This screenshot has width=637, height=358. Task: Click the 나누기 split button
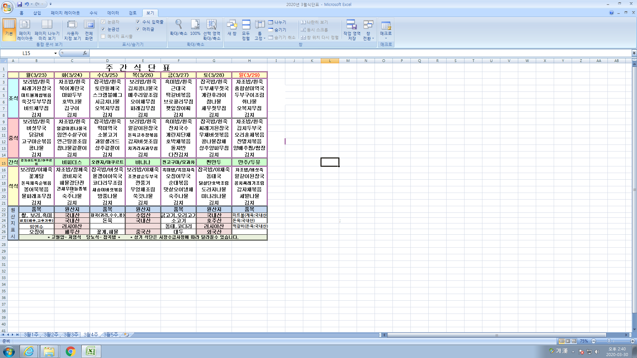(277, 22)
